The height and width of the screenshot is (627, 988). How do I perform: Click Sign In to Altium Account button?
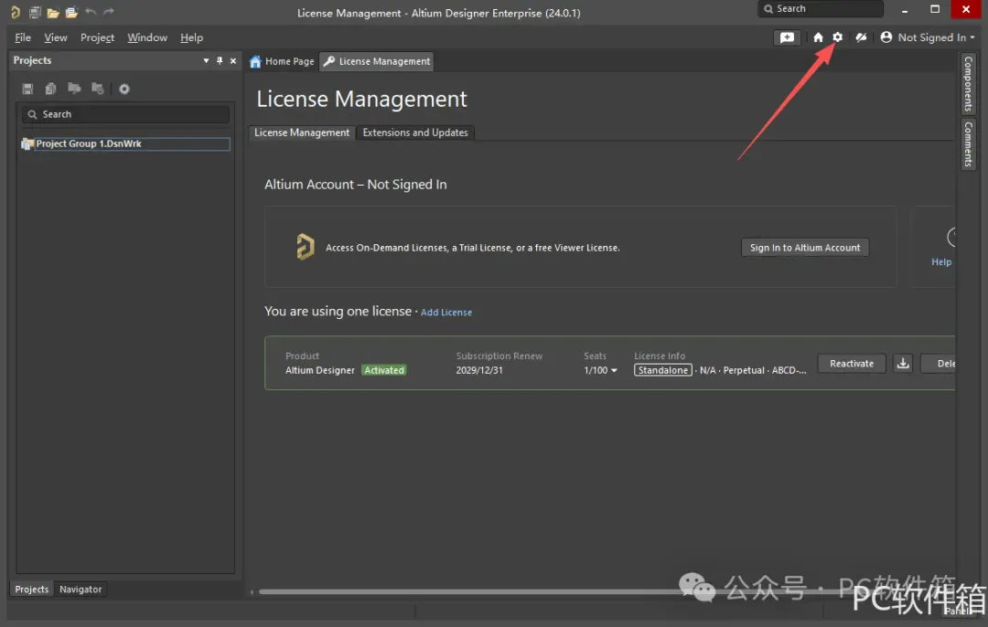(x=805, y=248)
